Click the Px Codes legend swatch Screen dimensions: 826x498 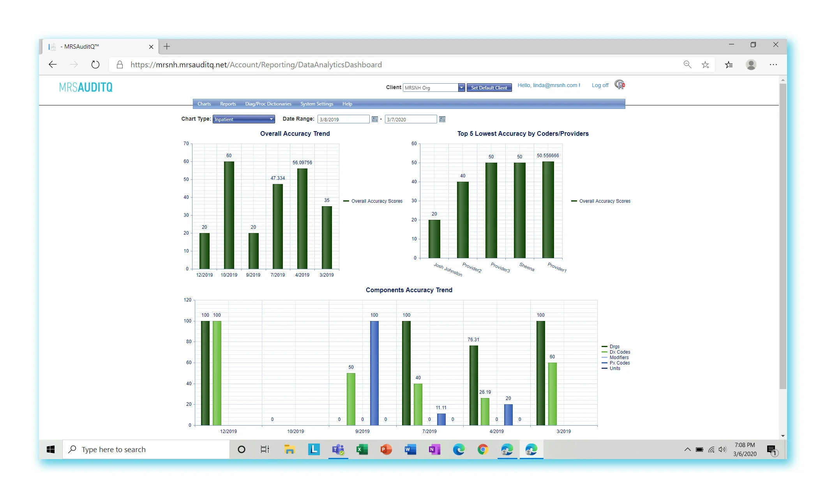pos(604,363)
